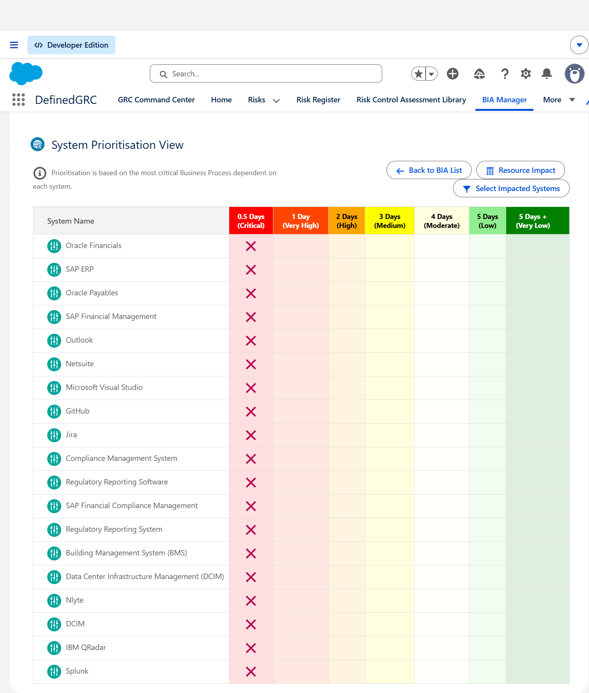Click the round dropdown arrow at top right

point(579,45)
